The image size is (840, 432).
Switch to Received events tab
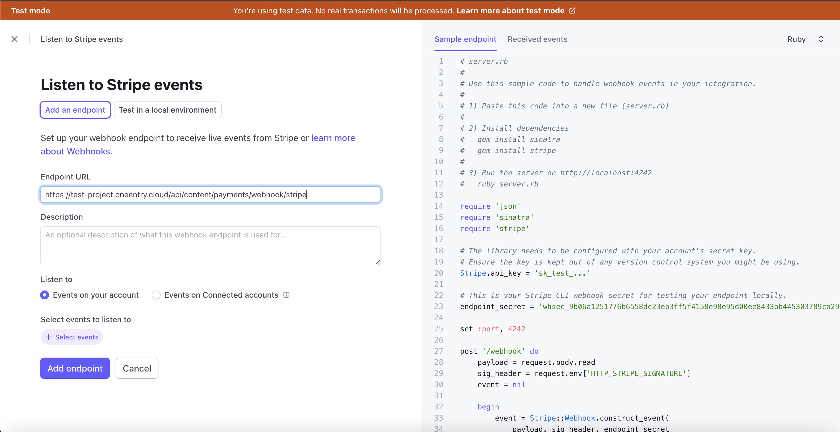click(537, 39)
